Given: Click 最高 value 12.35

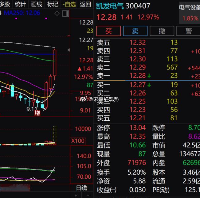Looking at the screenshot, I should pyautogui.click(x=138, y=136).
